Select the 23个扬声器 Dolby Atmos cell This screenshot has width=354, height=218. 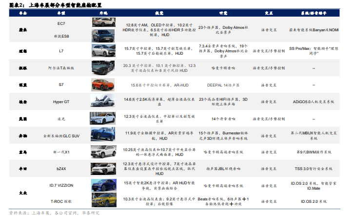coord(223,30)
